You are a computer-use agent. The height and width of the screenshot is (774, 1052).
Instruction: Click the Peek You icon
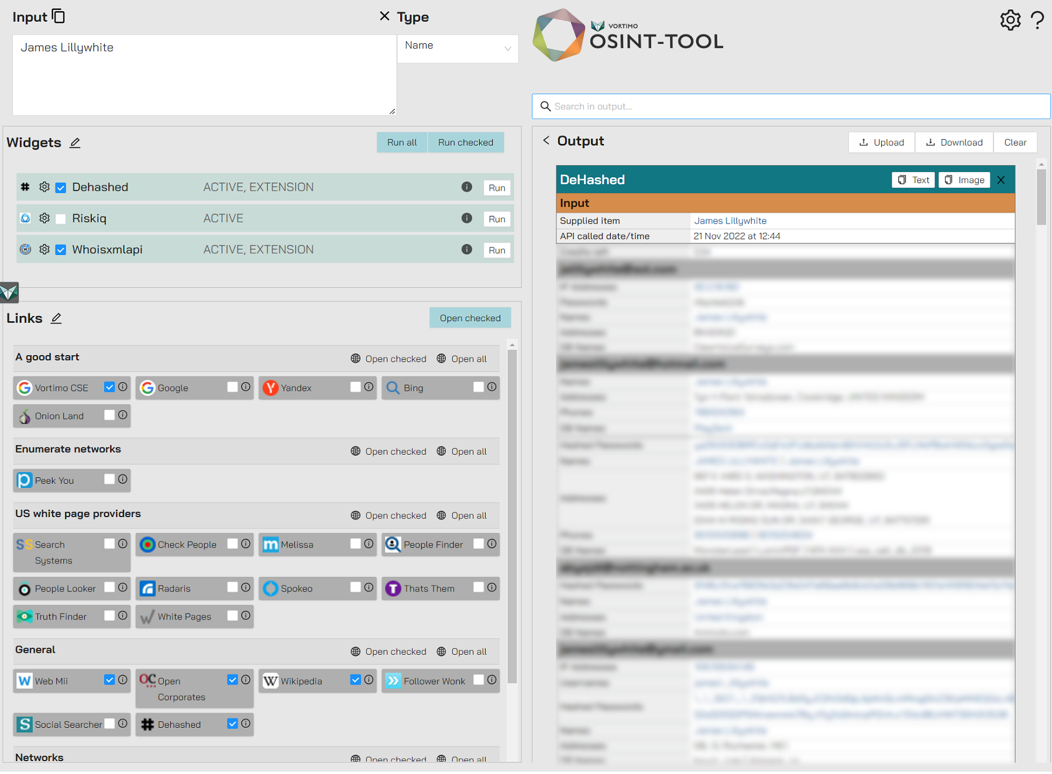24,480
